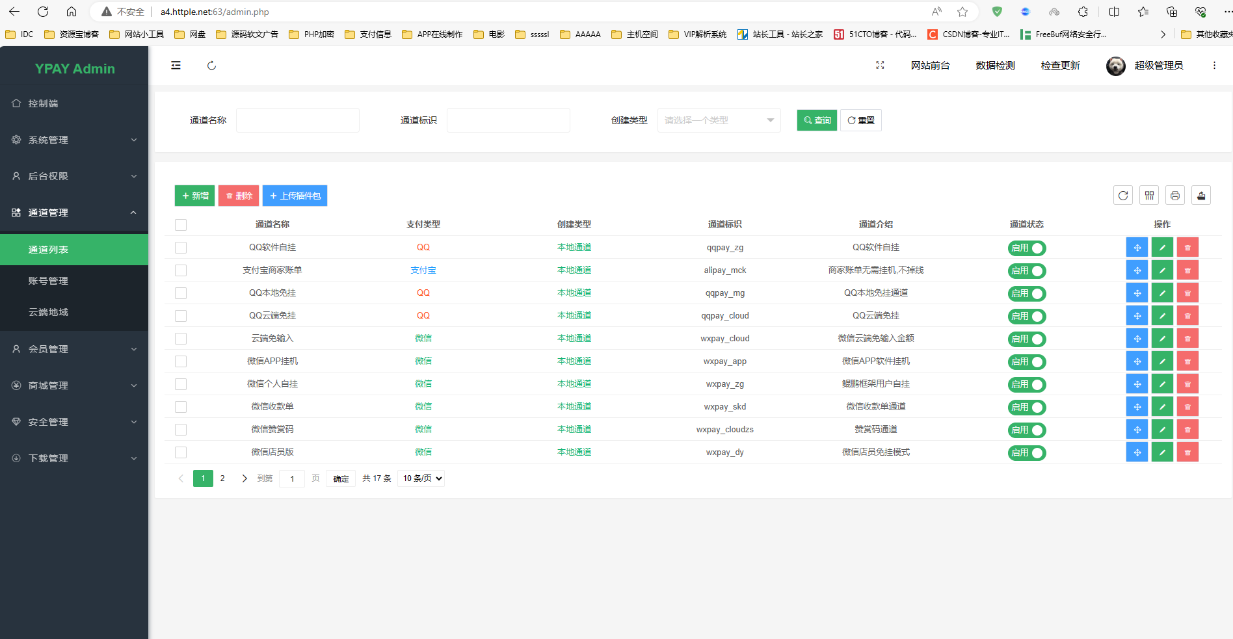Edit the 支付宝商家账单 channel with the green pencil
This screenshot has height=639, width=1233.
(x=1162, y=270)
